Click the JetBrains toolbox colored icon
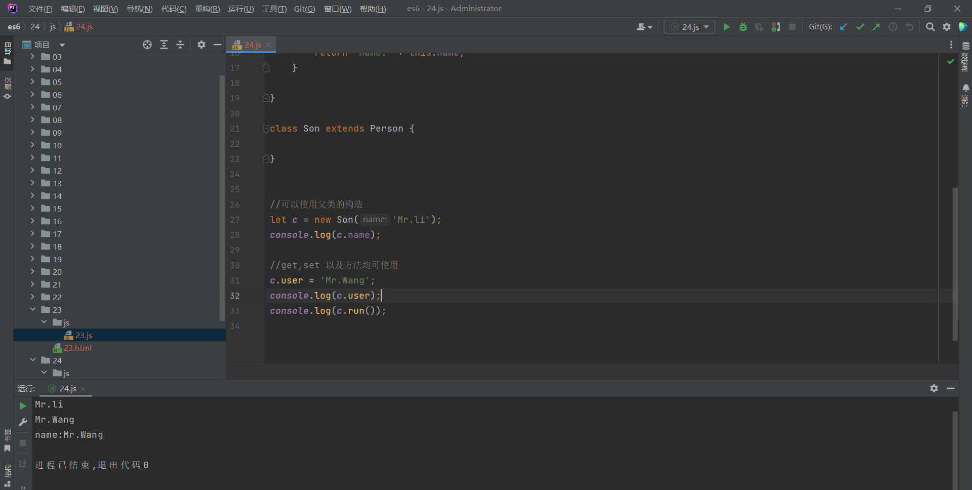 click(x=963, y=27)
